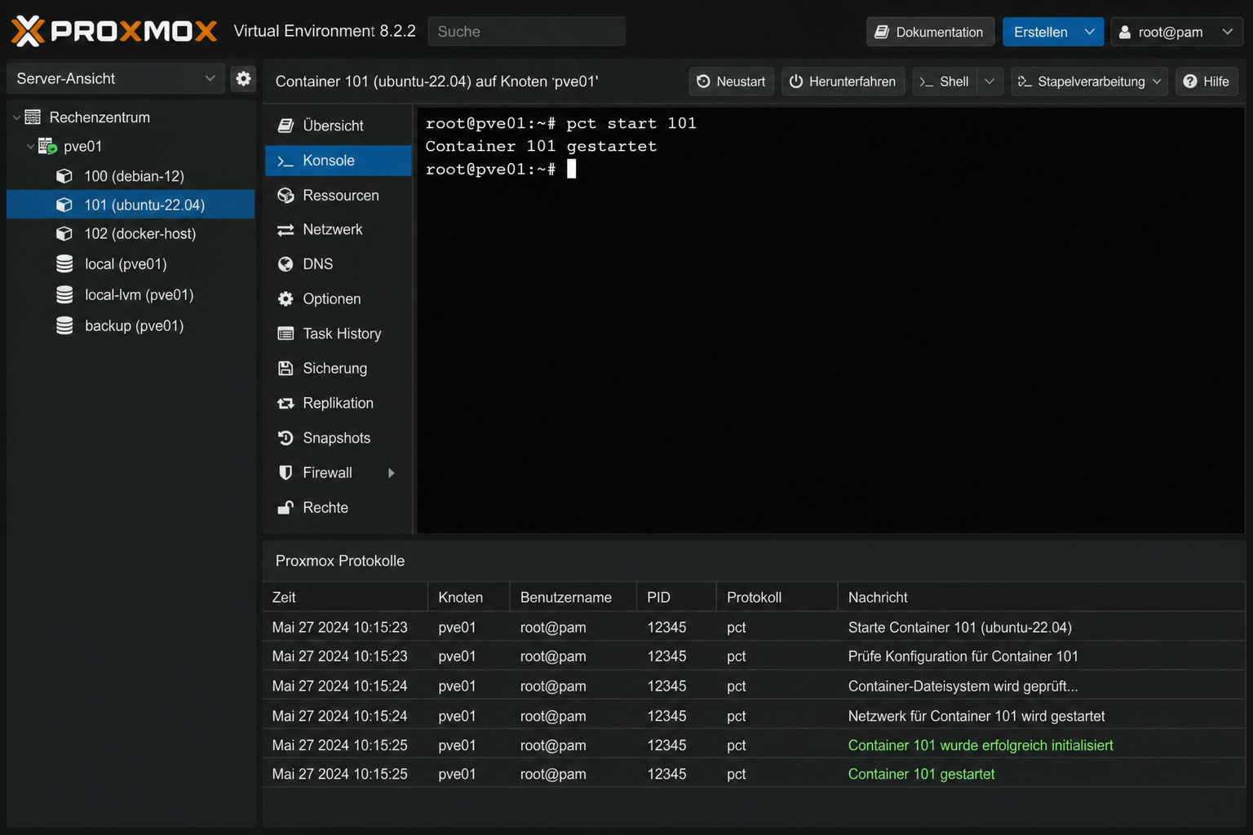Click the Hilfe question mark icon

click(1190, 82)
